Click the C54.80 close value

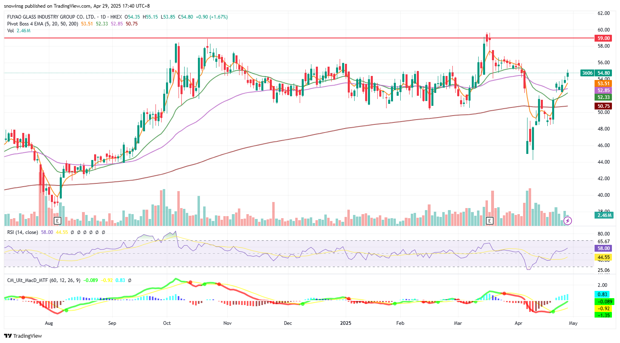185,17
